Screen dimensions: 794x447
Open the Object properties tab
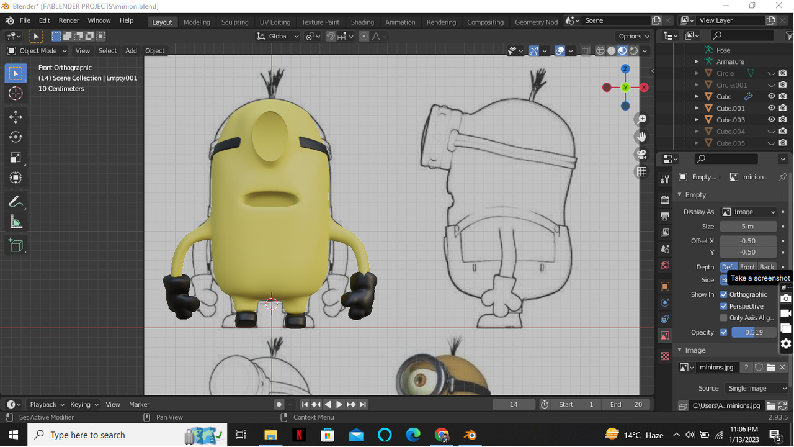(x=665, y=286)
